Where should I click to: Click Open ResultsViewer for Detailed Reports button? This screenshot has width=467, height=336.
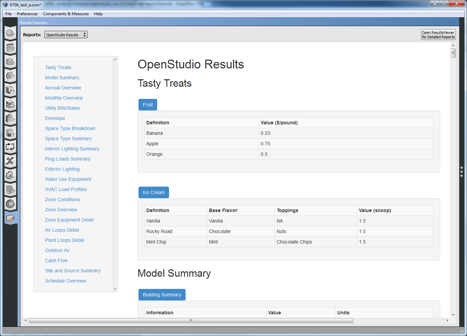(438, 35)
